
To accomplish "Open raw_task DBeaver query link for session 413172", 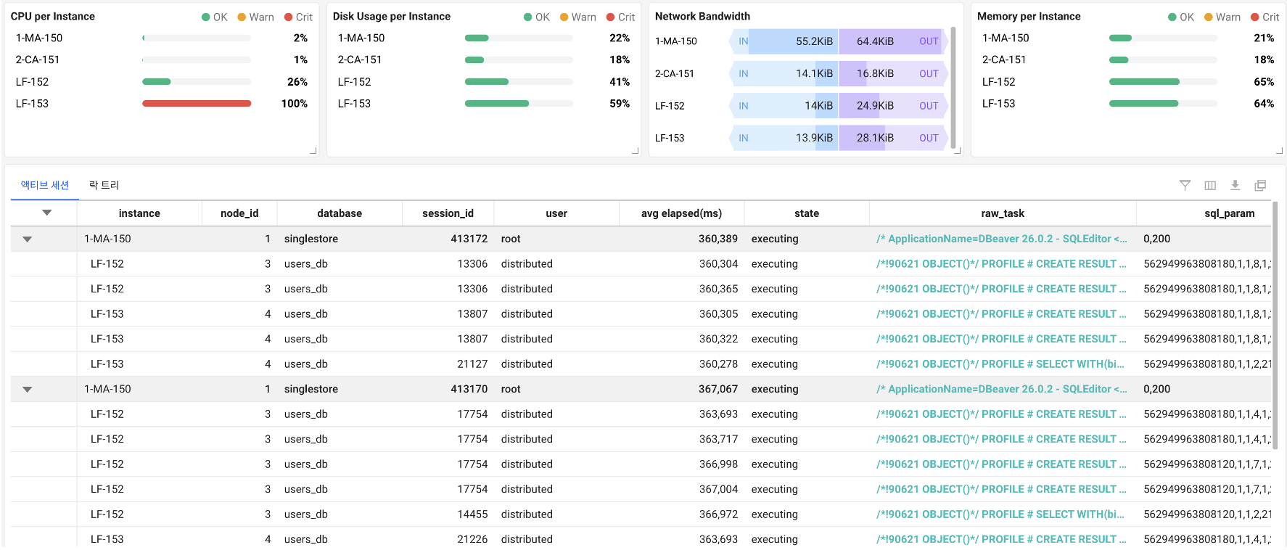I will point(1001,239).
